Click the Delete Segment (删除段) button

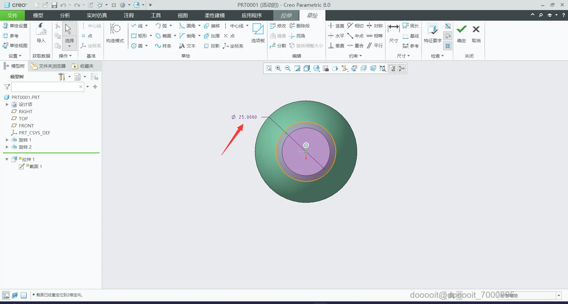[x=299, y=26]
